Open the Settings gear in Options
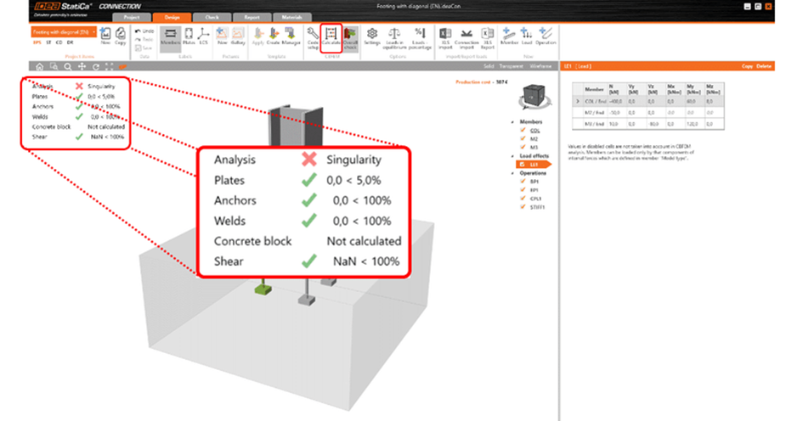 pos(372,37)
